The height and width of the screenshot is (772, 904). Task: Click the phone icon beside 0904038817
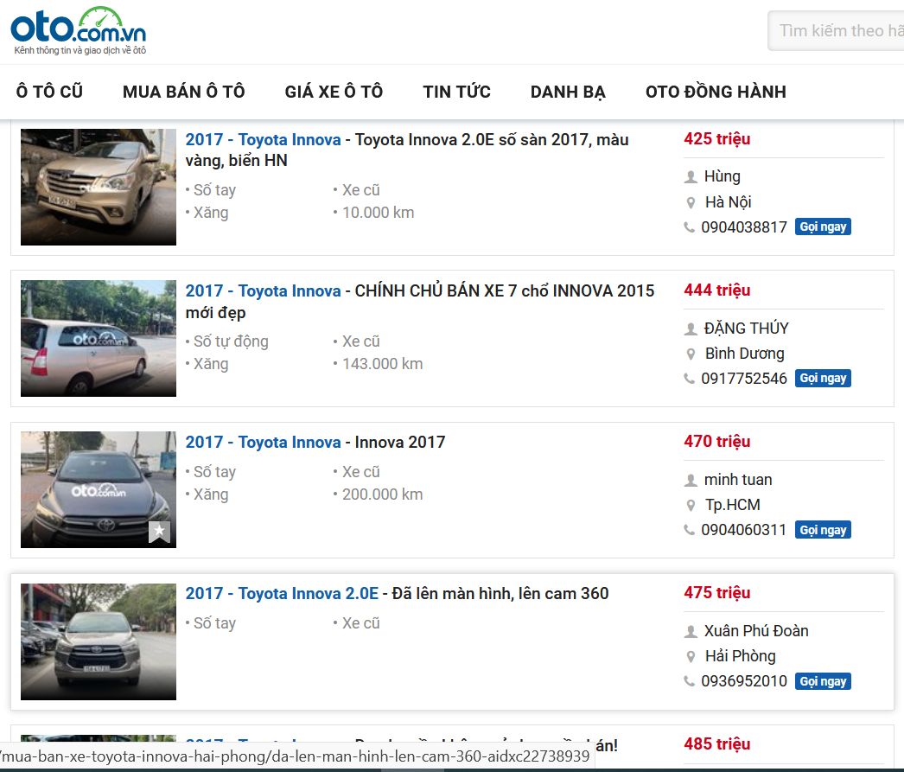[689, 227]
